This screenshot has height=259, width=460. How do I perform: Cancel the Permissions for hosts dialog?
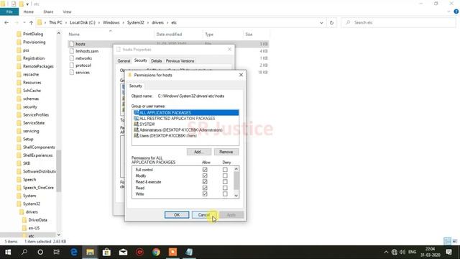[x=204, y=215]
